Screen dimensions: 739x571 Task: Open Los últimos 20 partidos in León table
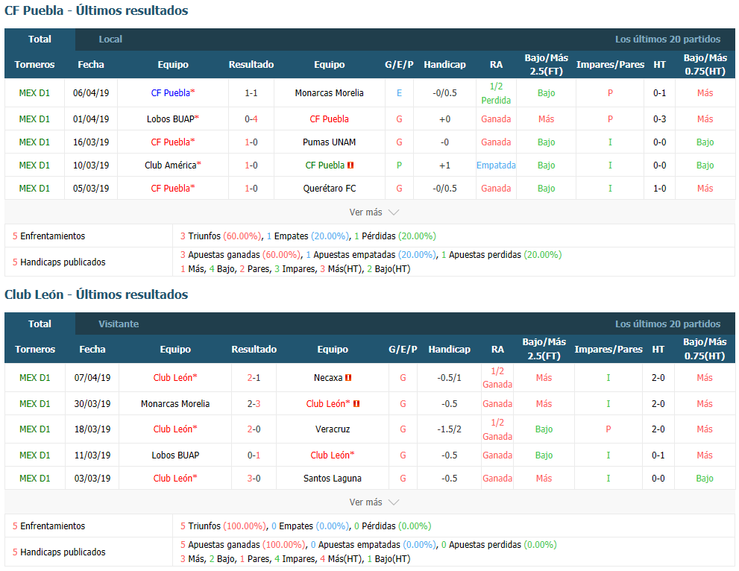[667, 324]
